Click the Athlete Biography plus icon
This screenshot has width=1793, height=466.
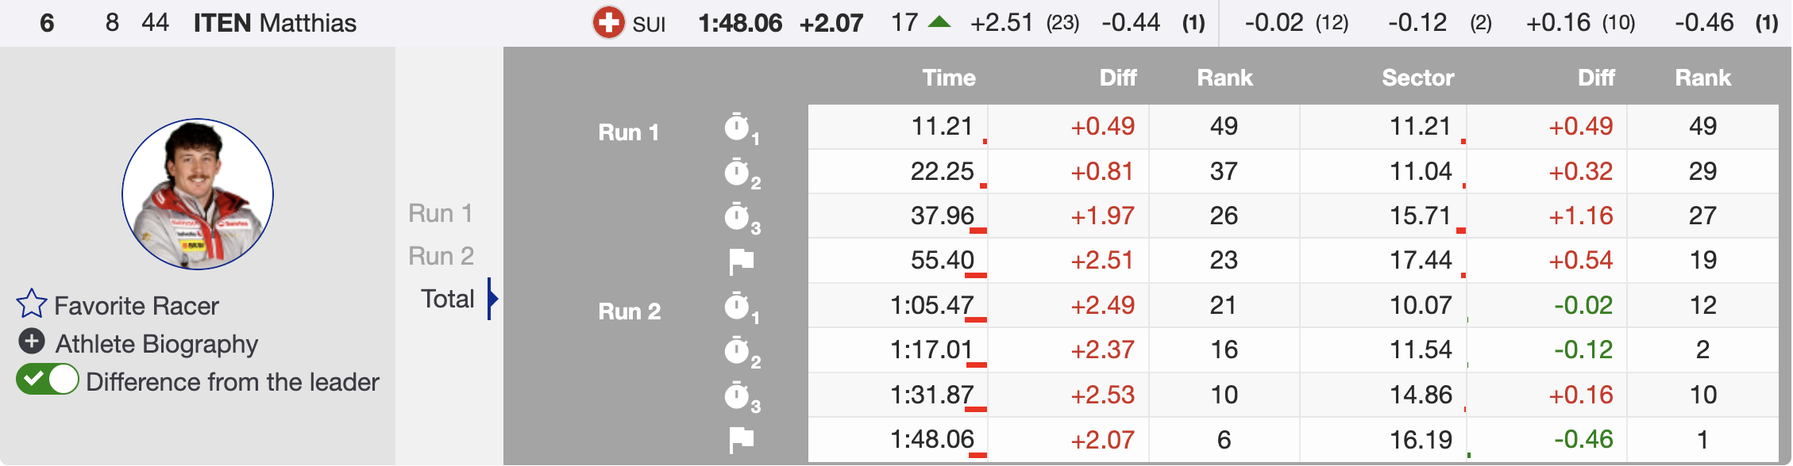(x=31, y=342)
